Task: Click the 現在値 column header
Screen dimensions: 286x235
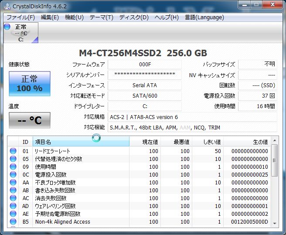Action: click(145, 142)
